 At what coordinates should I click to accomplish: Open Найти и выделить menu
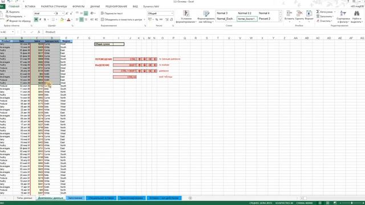(356, 17)
